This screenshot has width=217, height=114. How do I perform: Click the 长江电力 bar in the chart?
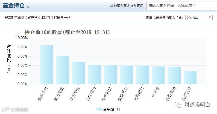[x=94, y=75]
